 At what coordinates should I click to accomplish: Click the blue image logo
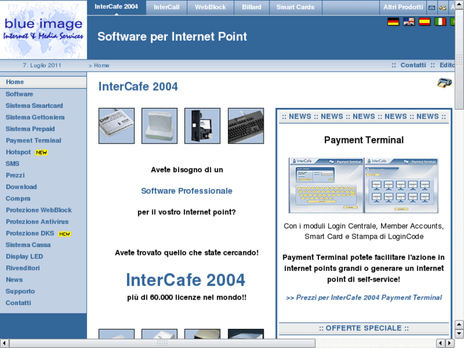(x=43, y=29)
